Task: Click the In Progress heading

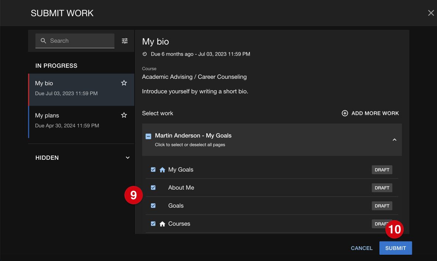Action: (56, 66)
